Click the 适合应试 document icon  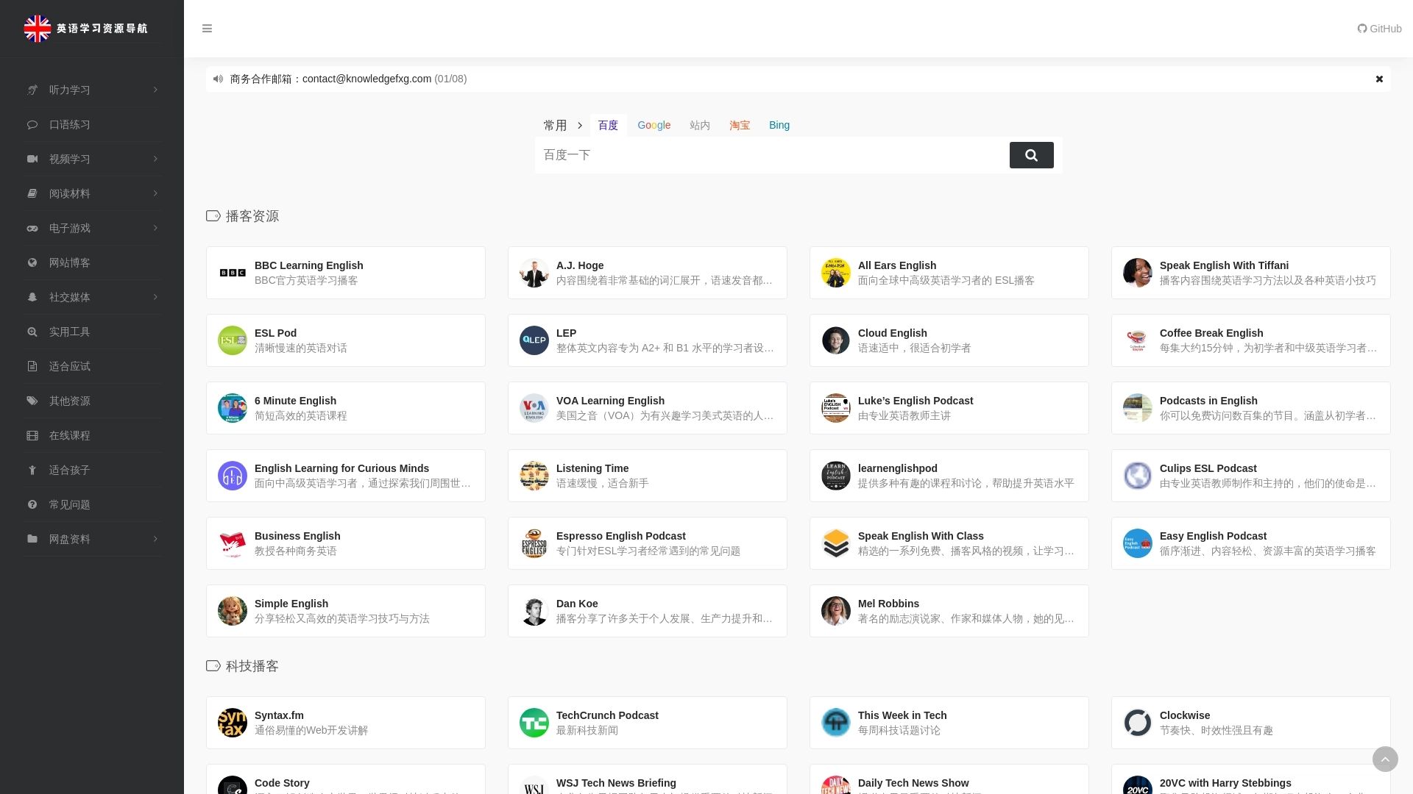tap(32, 366)
